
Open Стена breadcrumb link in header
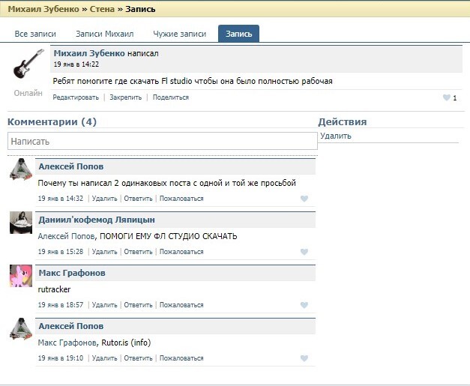click(x=104, y=9)
